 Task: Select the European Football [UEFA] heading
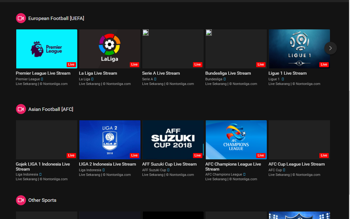[56, 18]
